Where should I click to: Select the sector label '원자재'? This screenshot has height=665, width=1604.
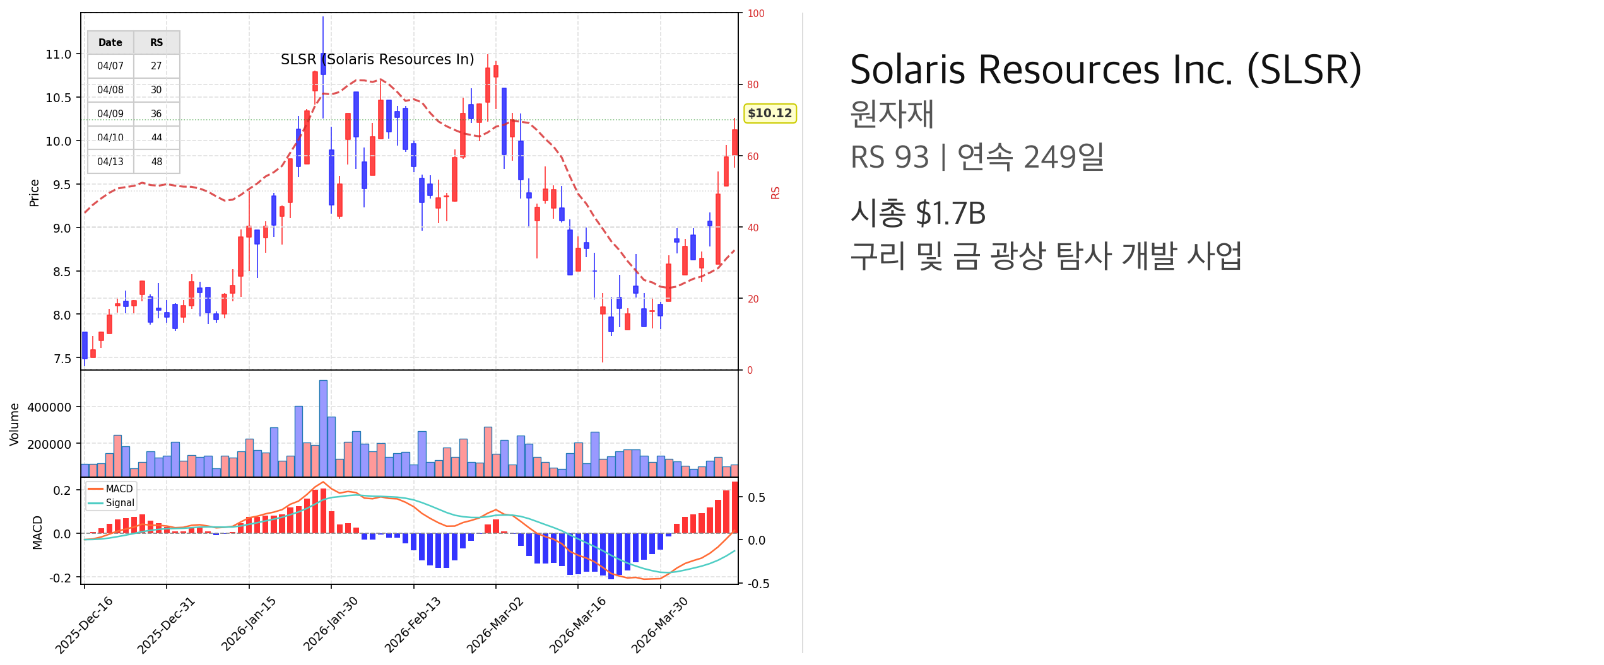coord(892,114)
